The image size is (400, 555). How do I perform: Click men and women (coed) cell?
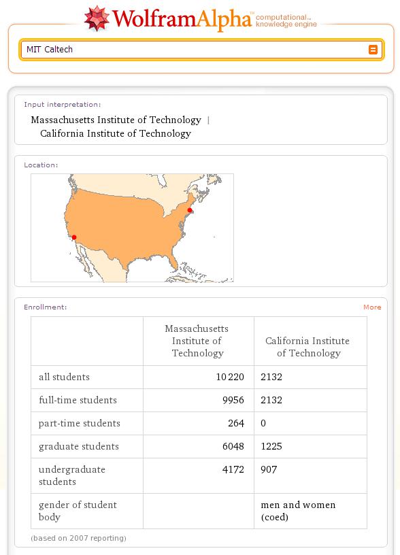coord(298,511)
